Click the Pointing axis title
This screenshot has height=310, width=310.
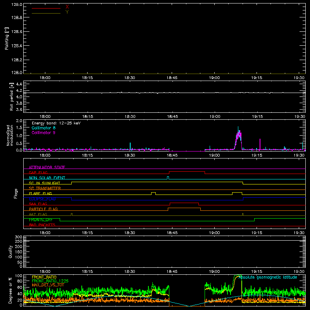point(7,38)
